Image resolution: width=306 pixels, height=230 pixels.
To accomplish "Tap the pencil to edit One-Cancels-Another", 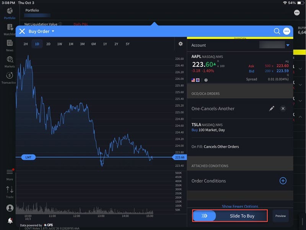I will [x=272, y=108].
